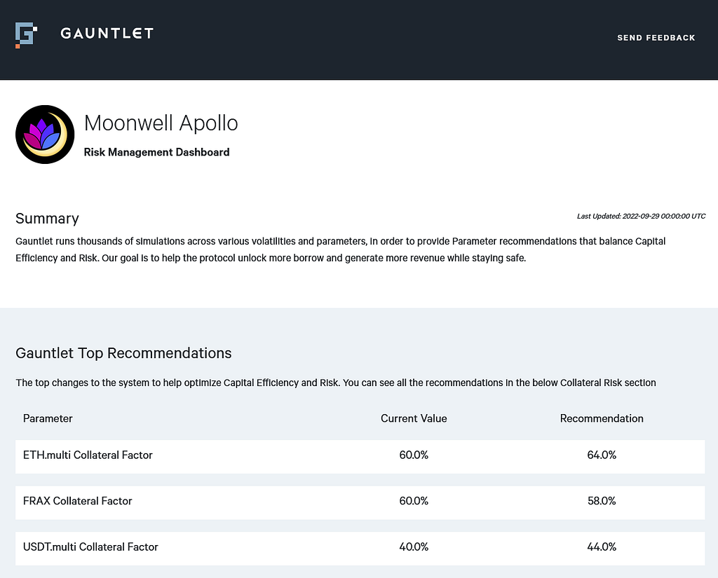Click the GAUNTLET wordmark in header
The width and height of the screenshot is (718, 578).
tap(107, 34)
